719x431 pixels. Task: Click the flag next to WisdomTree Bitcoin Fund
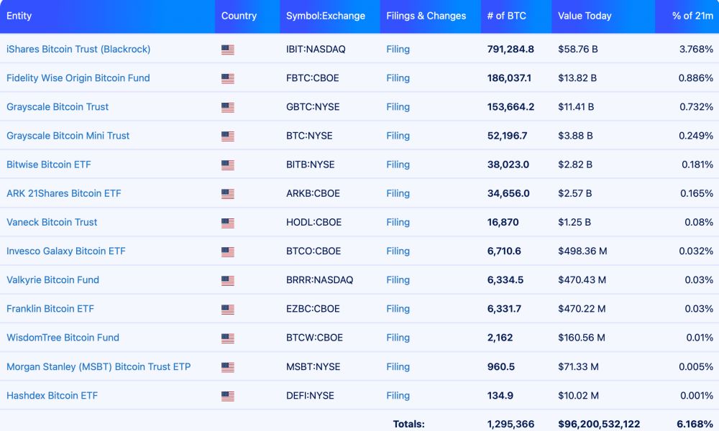click(228, 338)
